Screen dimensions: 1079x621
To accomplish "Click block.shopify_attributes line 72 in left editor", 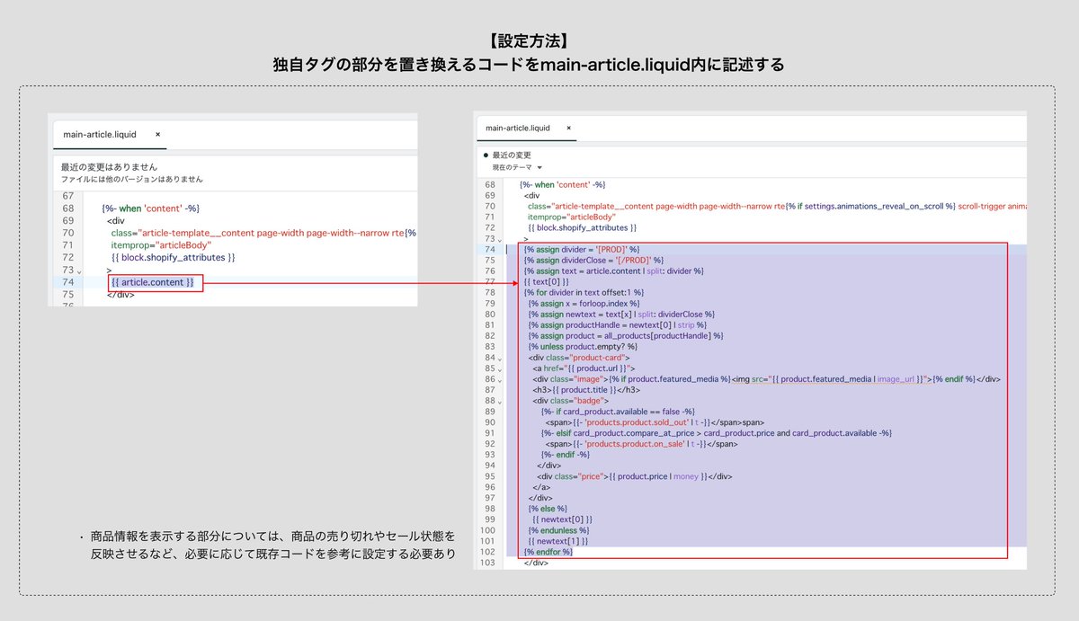I will coord(173,257).
